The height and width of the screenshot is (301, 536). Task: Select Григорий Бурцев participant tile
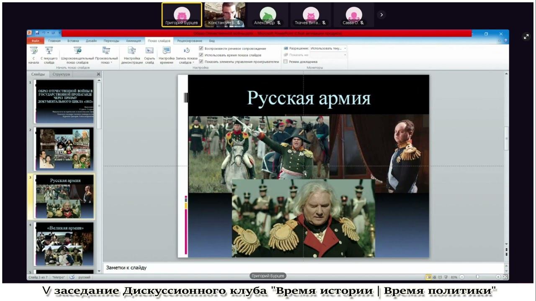(182, 15)
